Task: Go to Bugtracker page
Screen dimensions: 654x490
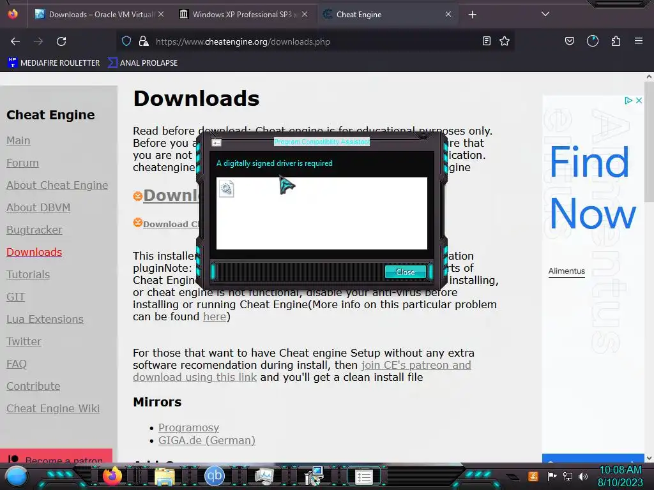Action: (x=34, y=230)
